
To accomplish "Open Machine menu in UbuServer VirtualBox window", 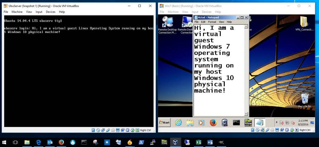I will (x=17, y=12).
